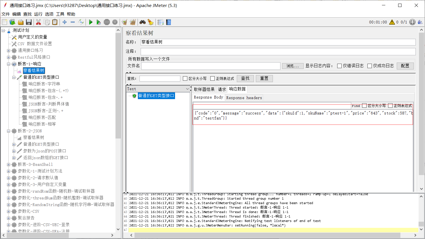Expand 参数为json的POST接口 node
The image size is (425, 239).
click(x=14, y=151)
